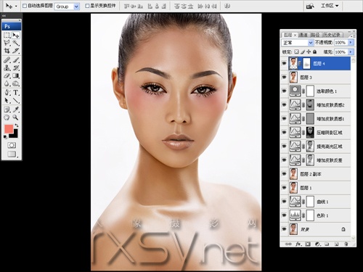The width and height of the screenshot is (363, 272).
Task: Click the opacity 100% input field
Action: click(x=340, y=42)
